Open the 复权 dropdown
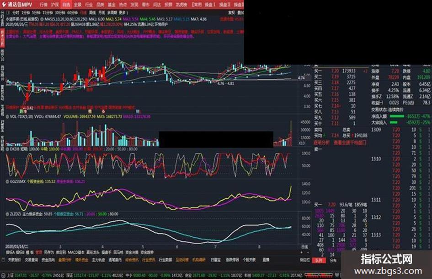 point(232,13)
